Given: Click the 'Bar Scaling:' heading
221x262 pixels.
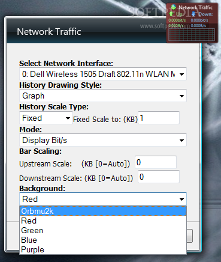Looking at the screenshot, I should (40, 151).
